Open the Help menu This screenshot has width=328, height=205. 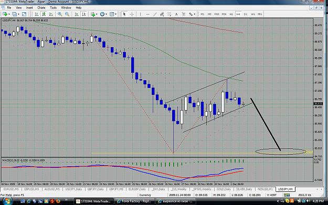[78, 8]
